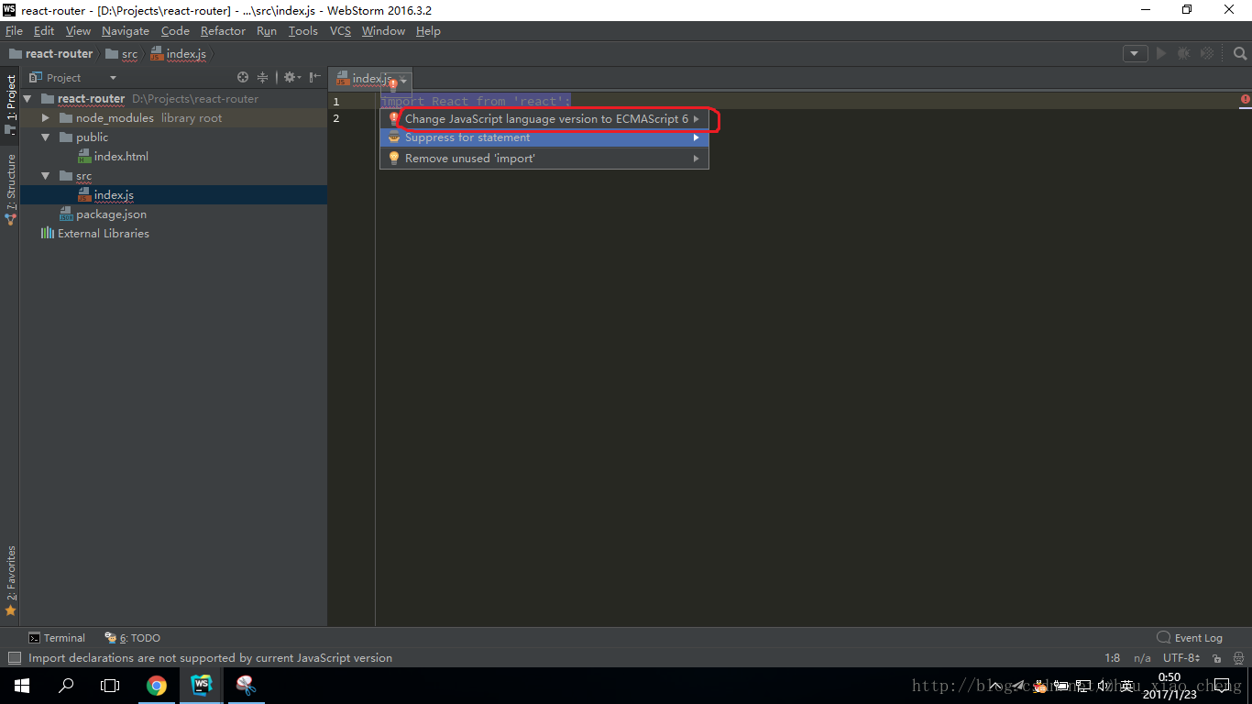Select Remove unused 'import' option
1252x704 pixels.
tap(544, 159)
